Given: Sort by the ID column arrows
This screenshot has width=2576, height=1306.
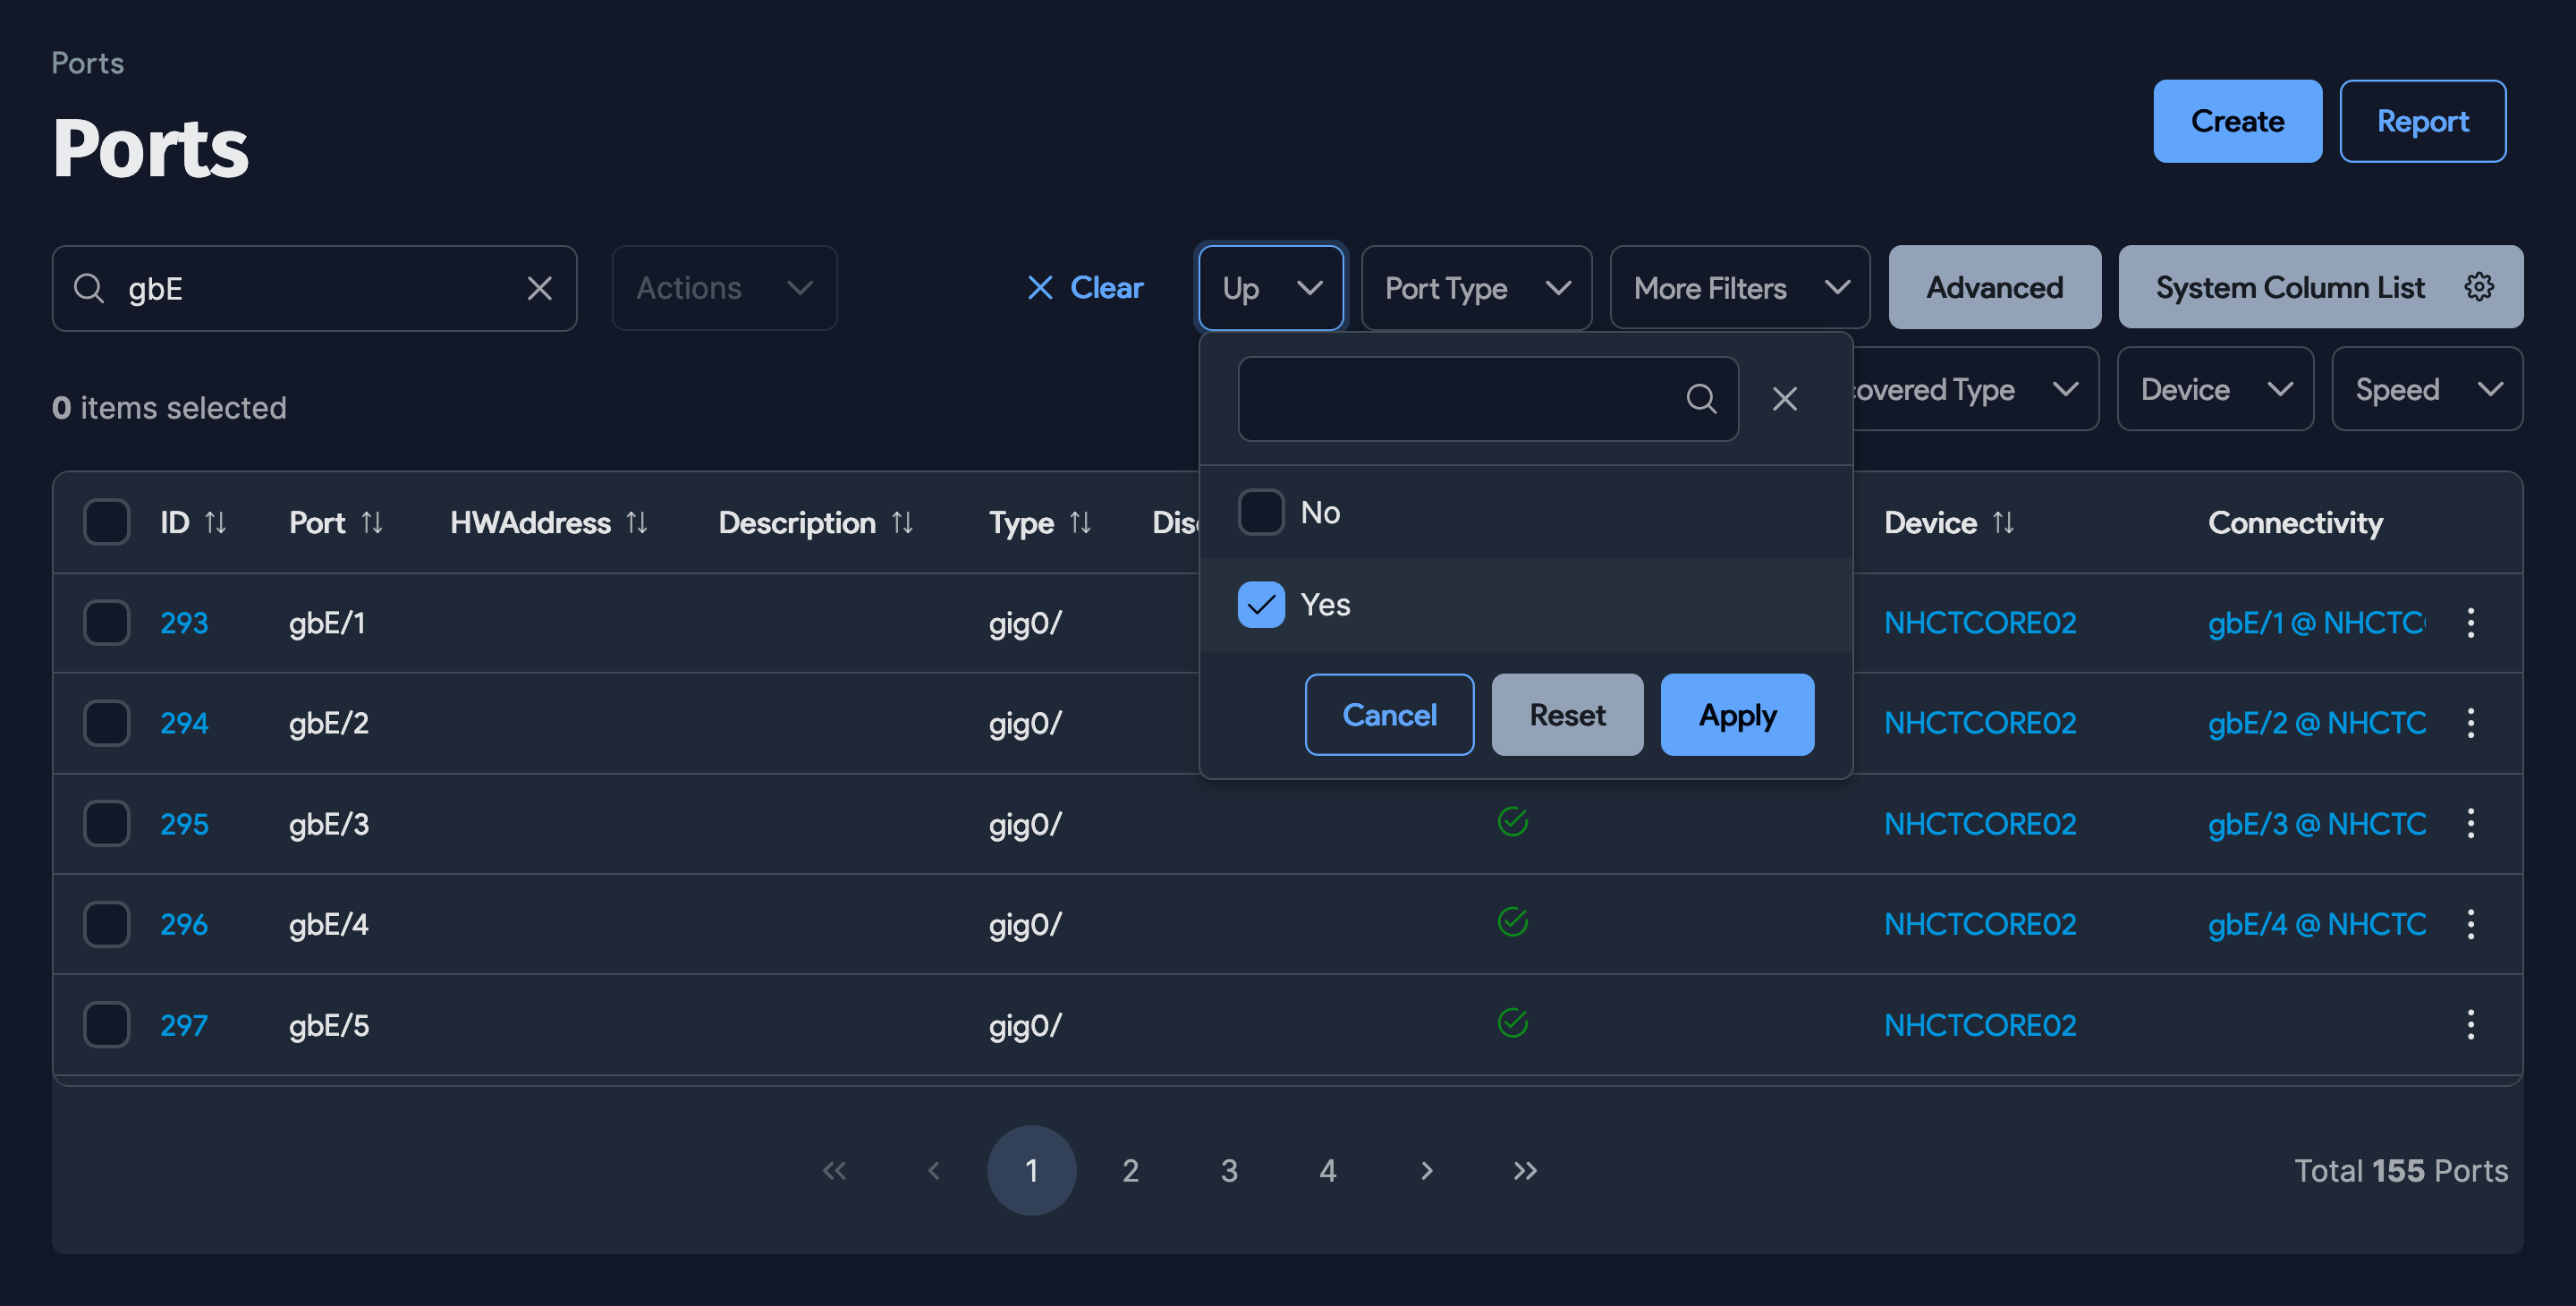Looking at the screenshot, I should [215, 522].
